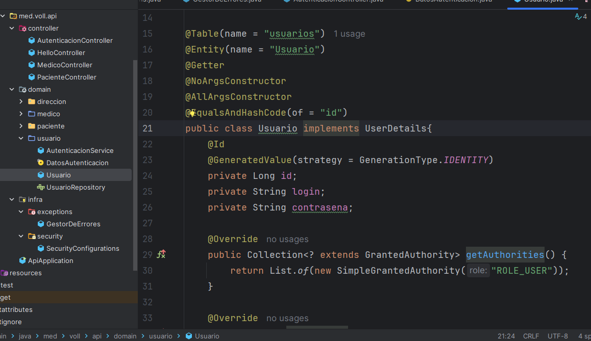Open AutenticacionService class

click(x=80, y=150)
